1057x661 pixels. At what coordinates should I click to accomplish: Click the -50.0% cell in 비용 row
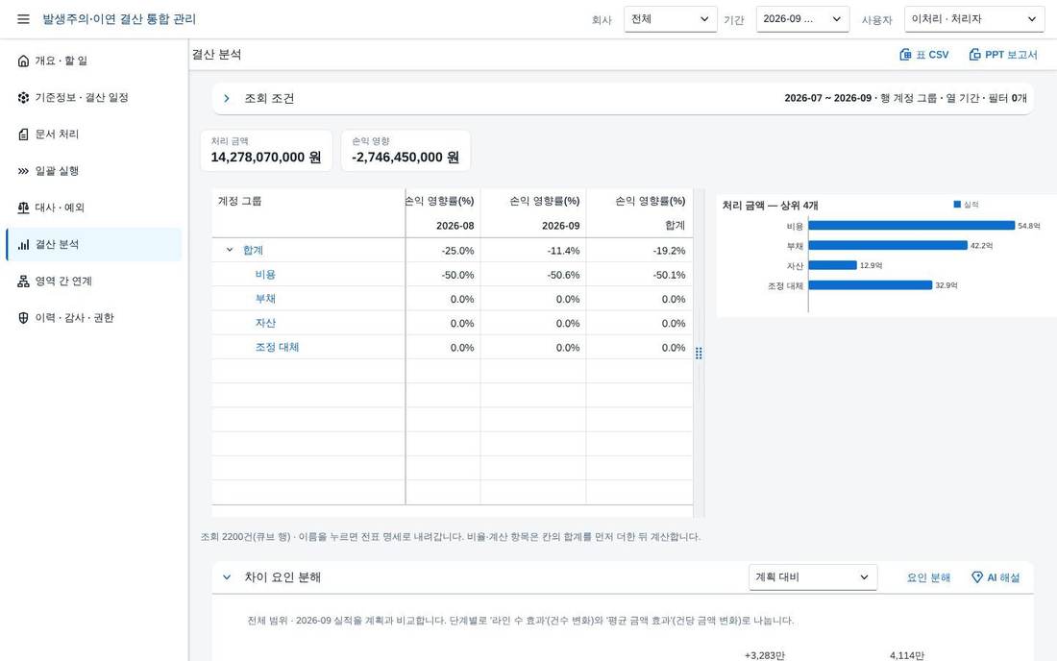click(x=443, y=274)
